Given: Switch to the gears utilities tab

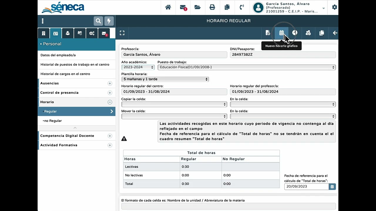Looking at the screenshot, I should point(92,33).
